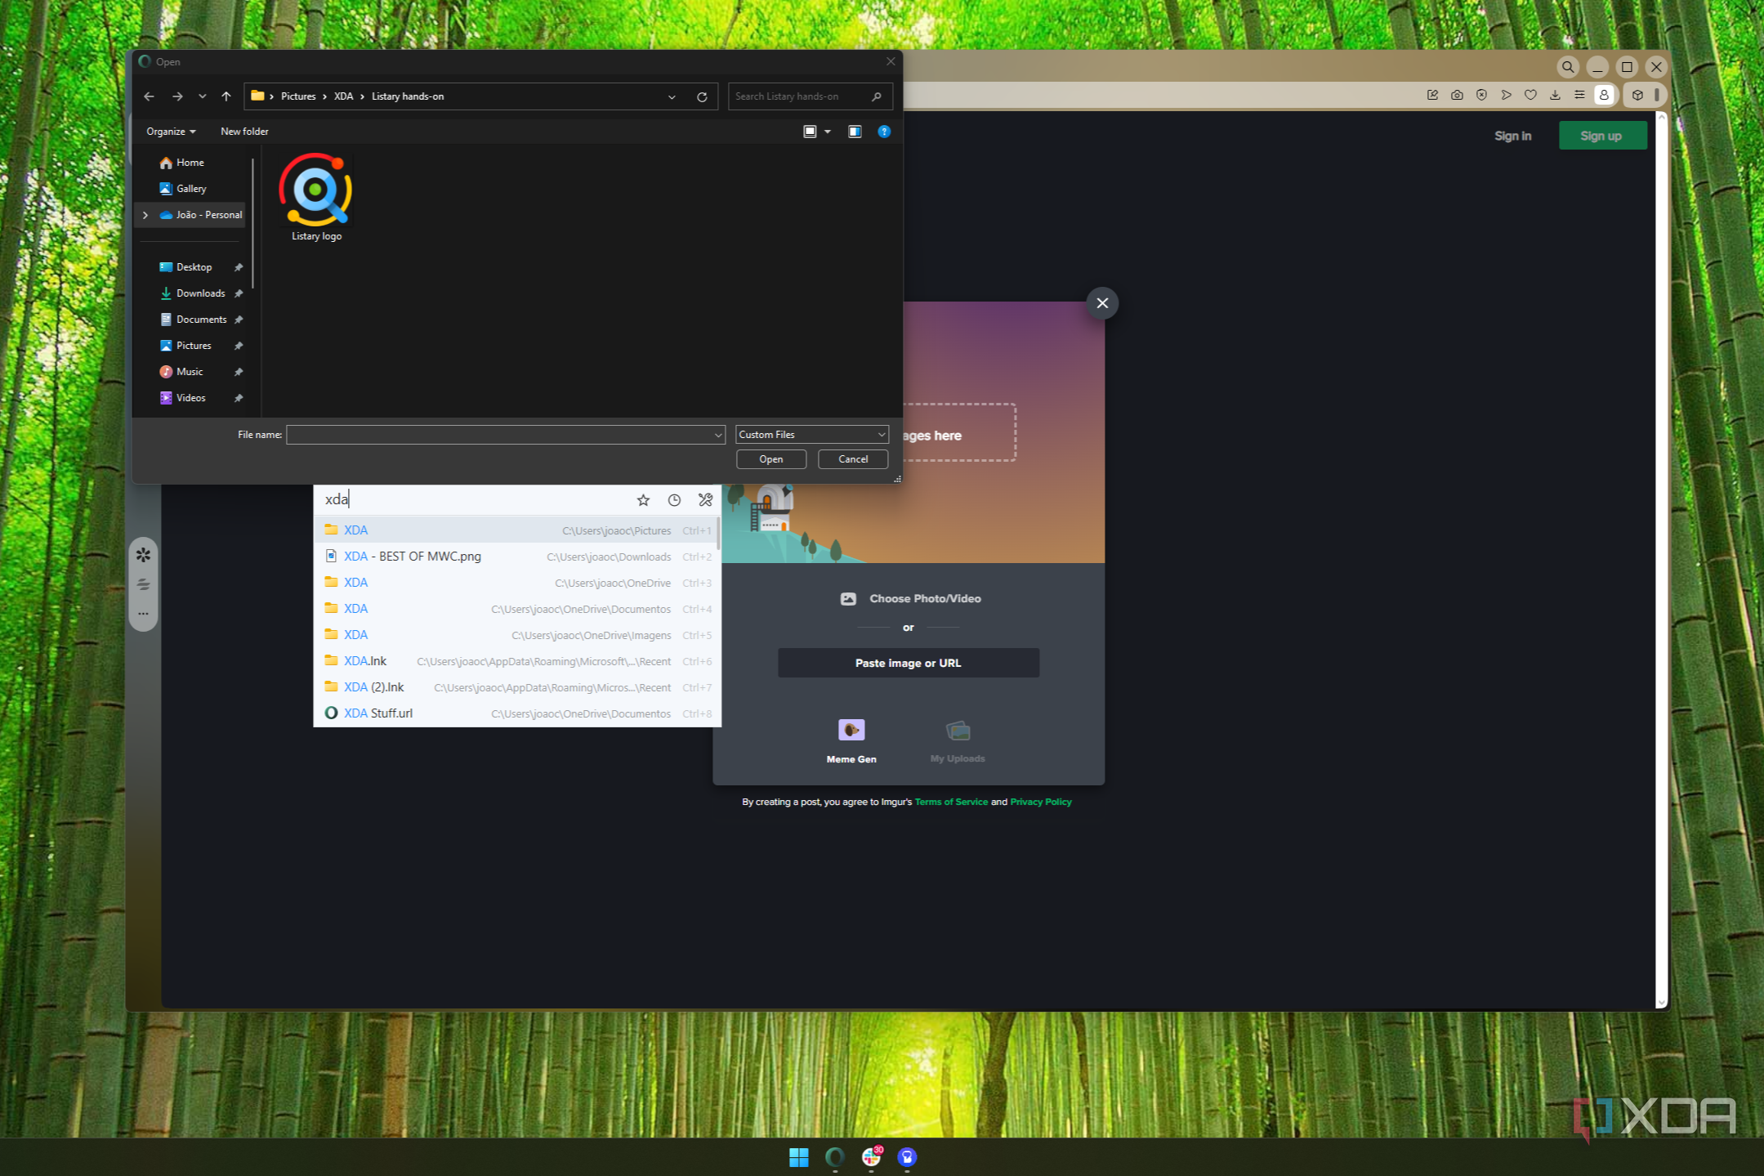This screenshot has height=1176, width=1764.
Task: Click the Open button
Action: (x=770, y=459)
